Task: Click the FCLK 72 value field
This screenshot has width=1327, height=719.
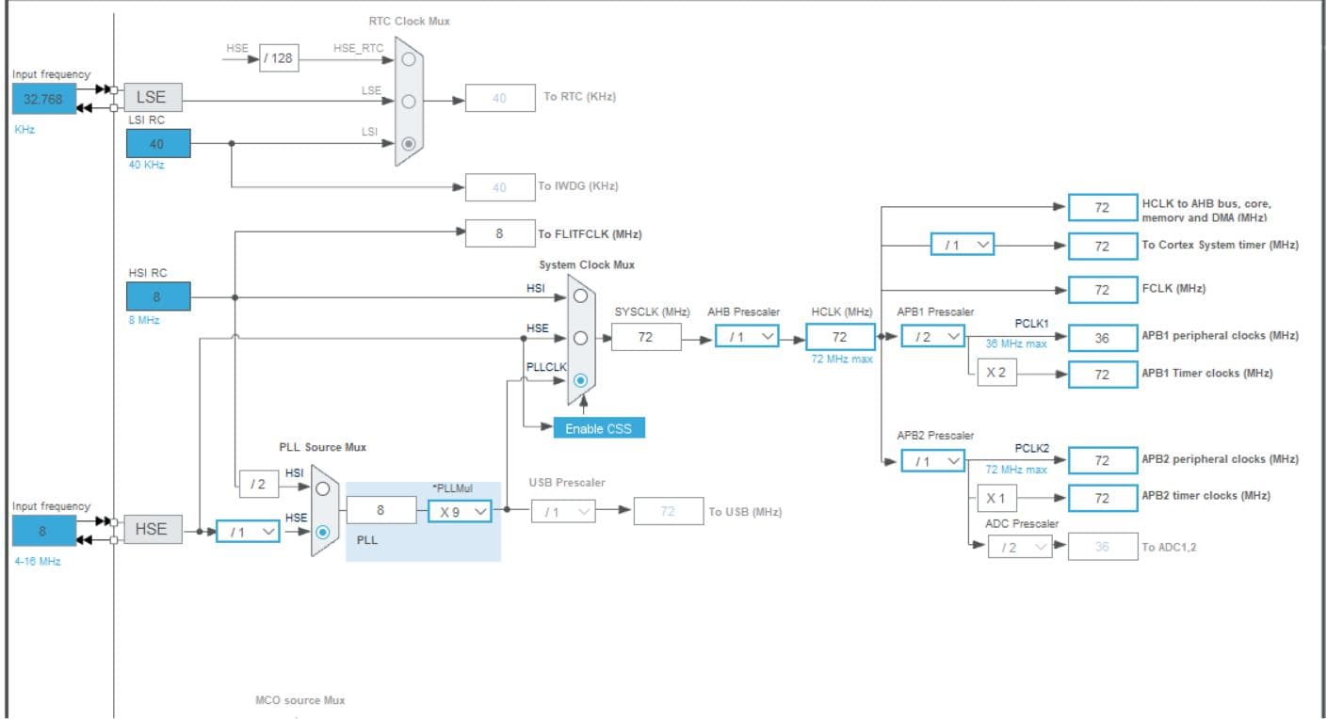Action: 1103,289
